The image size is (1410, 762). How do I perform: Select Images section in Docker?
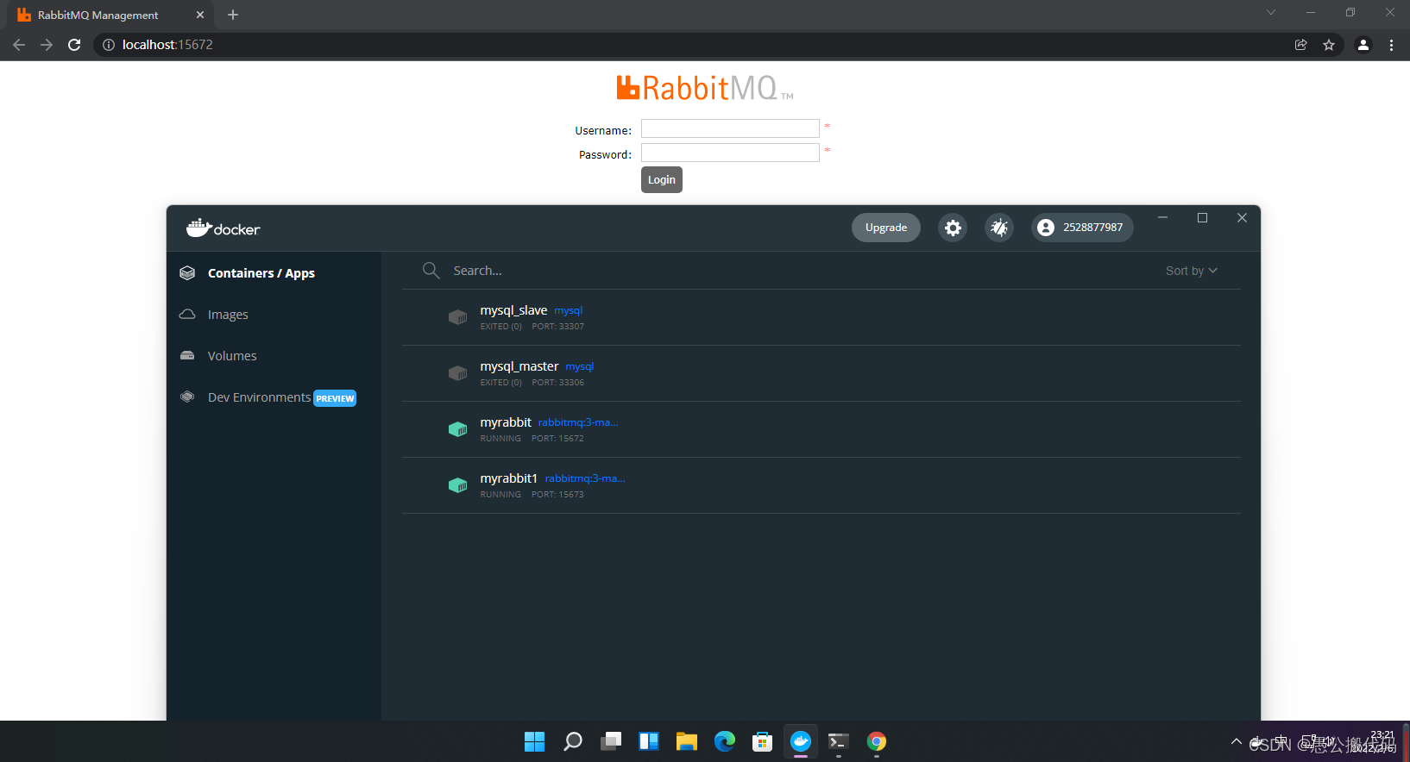point(228,315)
